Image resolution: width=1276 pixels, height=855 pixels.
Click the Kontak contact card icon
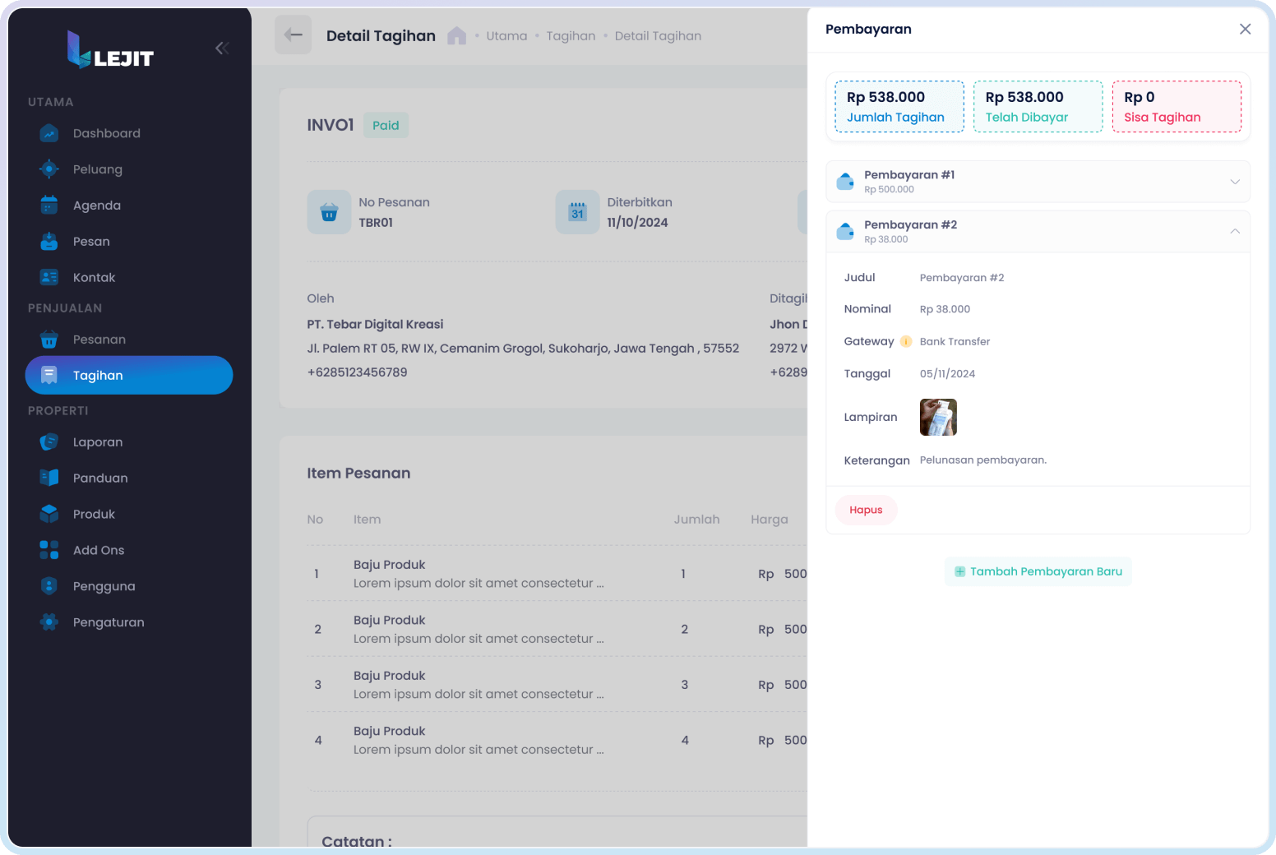pos(49,278)
